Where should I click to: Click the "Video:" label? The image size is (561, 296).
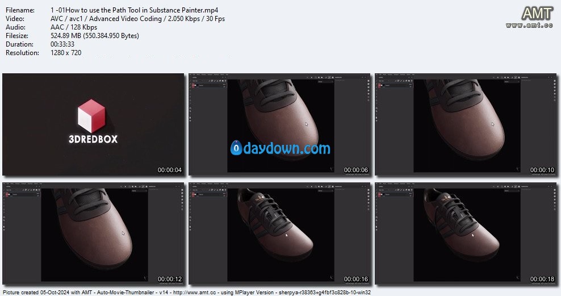(x=15, y=19)
